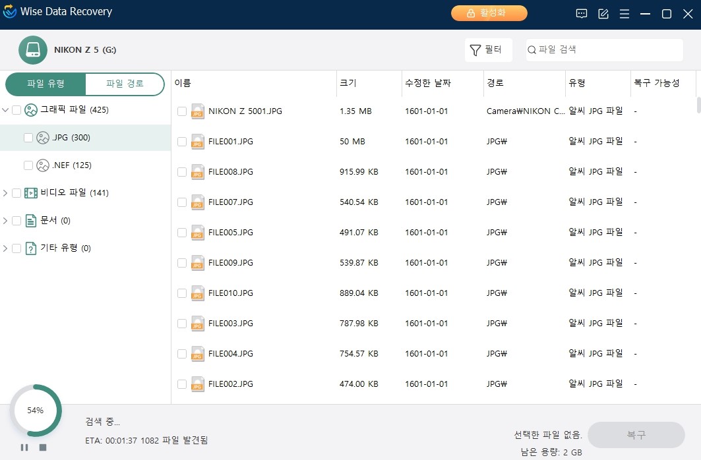Screen dimensions: 701x460
Task: Click the JPG icon of FILE001.JPG
Action: click(x=197, y=141)
